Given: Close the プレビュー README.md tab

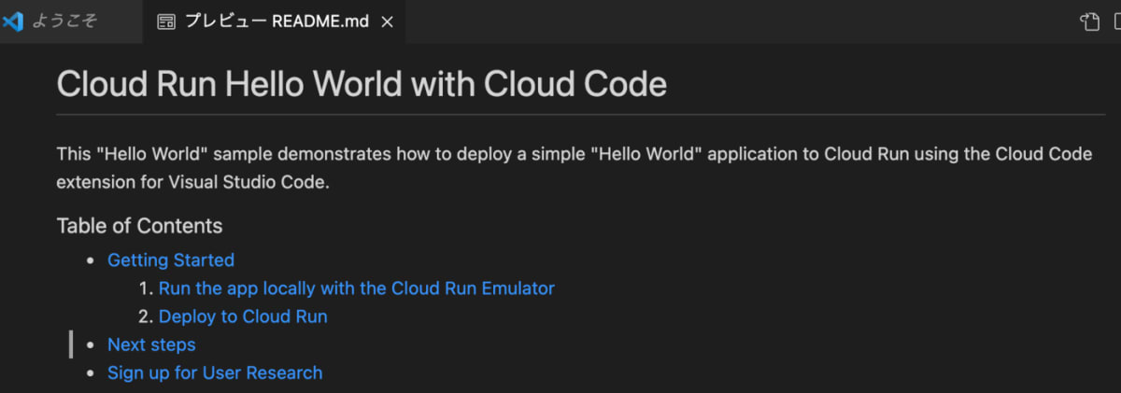Looking at the screenshot, I should 387,21.
